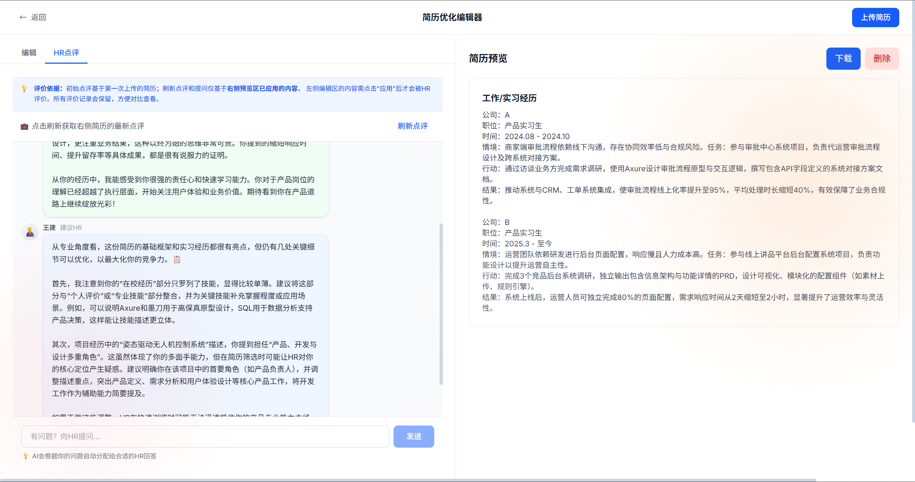
Task: Click the clipboard emoji in 王建's message
Action: (177, 259)
